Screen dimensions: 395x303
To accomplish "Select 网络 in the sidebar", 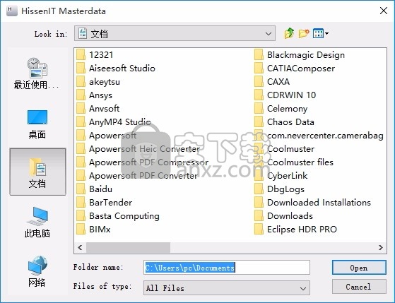I will (37, 271).
